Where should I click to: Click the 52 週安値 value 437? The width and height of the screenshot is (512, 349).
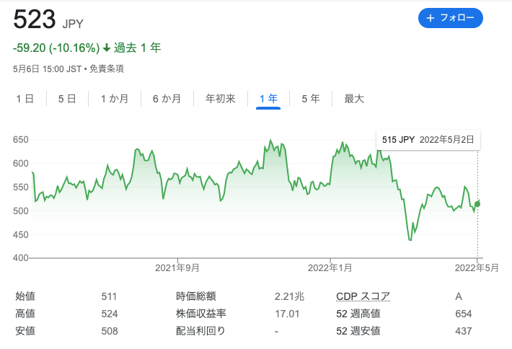[x=464, y=331]
